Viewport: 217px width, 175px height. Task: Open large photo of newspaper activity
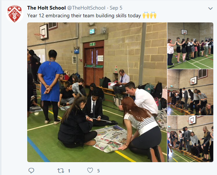pos(97,92)
